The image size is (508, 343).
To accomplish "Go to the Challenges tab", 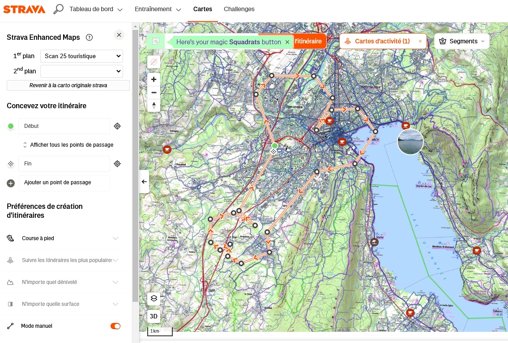I will [x=239, y=9].
